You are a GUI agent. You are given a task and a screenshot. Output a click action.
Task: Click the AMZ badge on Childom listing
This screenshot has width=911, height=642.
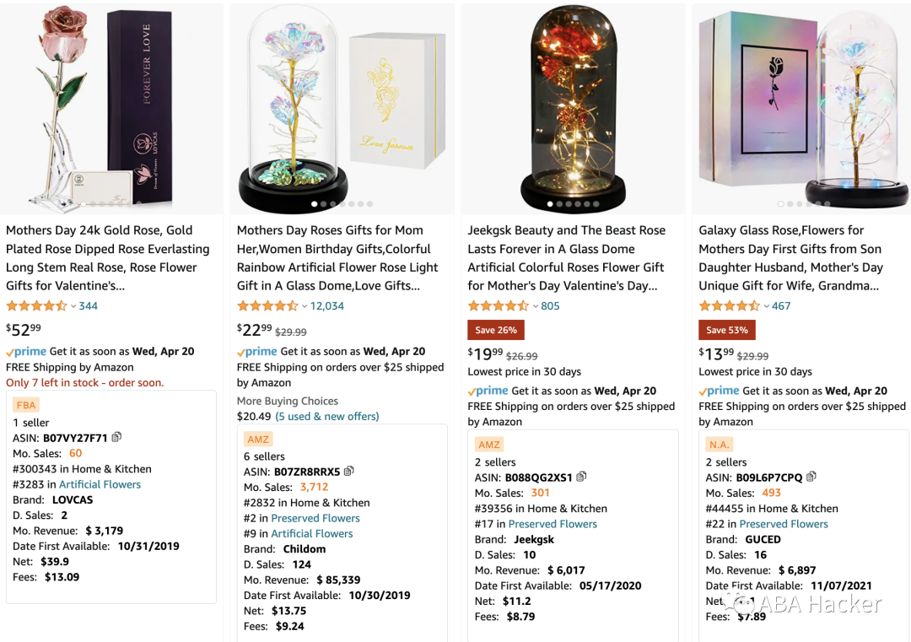coord(258,439)
